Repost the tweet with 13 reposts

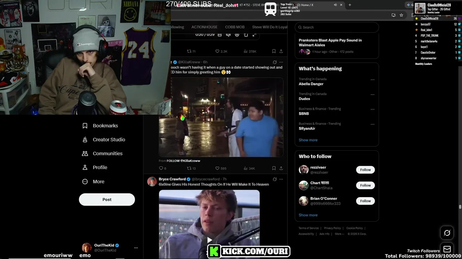pos(191,168)
